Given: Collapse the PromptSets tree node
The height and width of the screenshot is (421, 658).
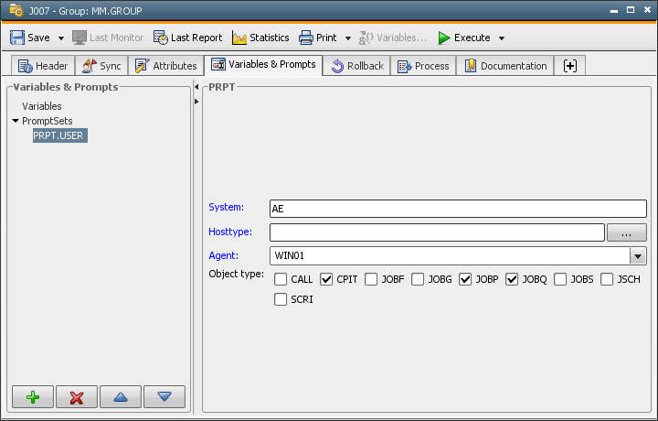Looking at the screenshot, I should click(x=16, y=121).
